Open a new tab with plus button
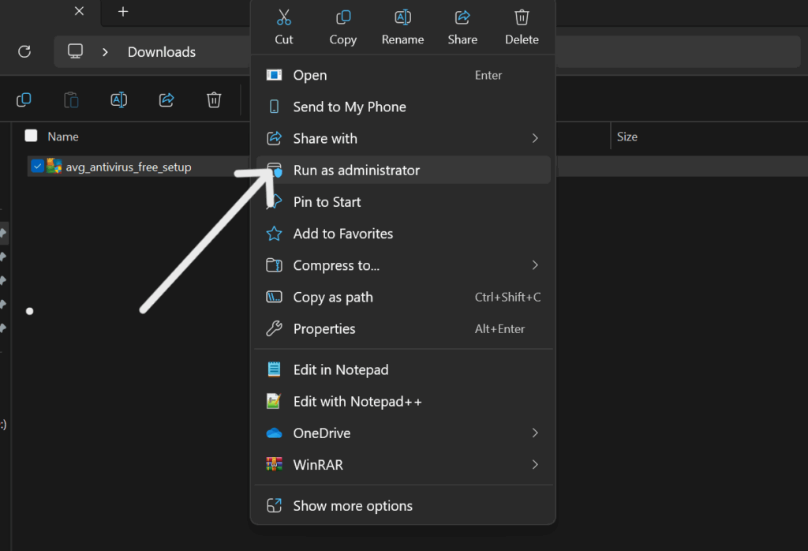The height and width of the screenshot is (551, 808). pyautogui.click(x=122, y=12)
